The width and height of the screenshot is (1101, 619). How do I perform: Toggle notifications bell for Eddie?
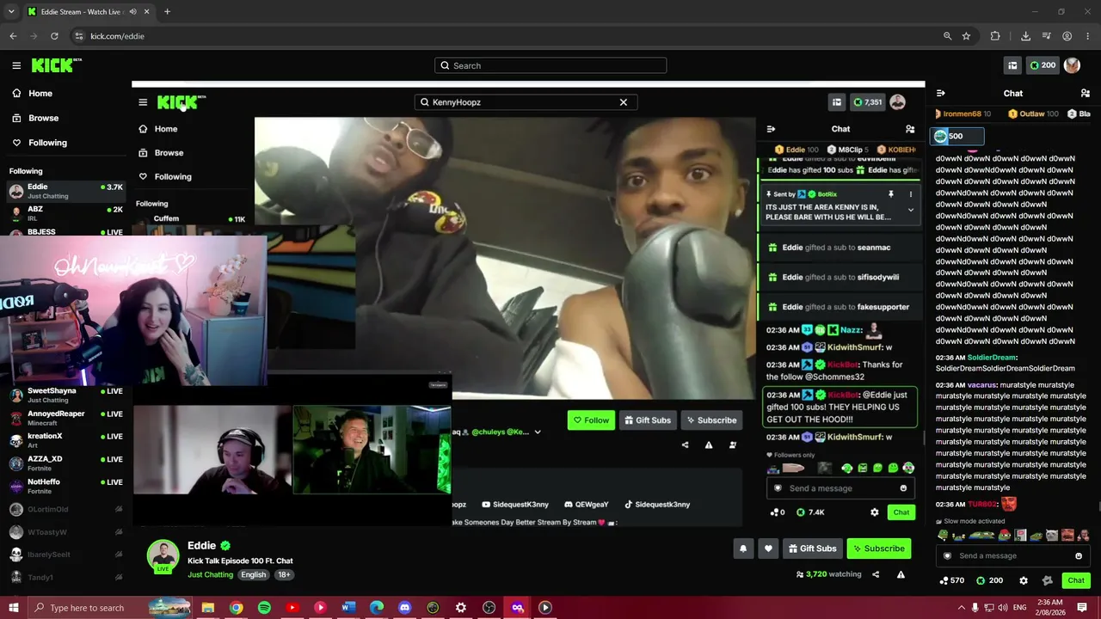[743, 549]
